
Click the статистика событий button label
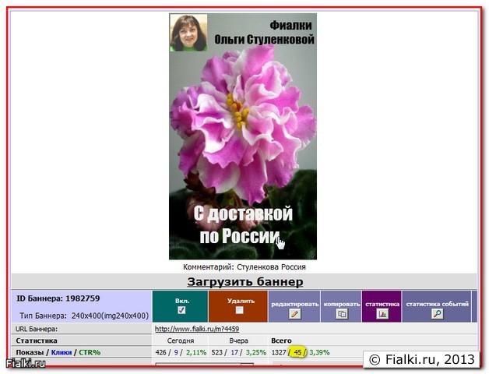click(438, 304)
